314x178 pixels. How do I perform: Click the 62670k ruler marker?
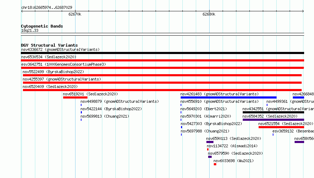(75, 14)
